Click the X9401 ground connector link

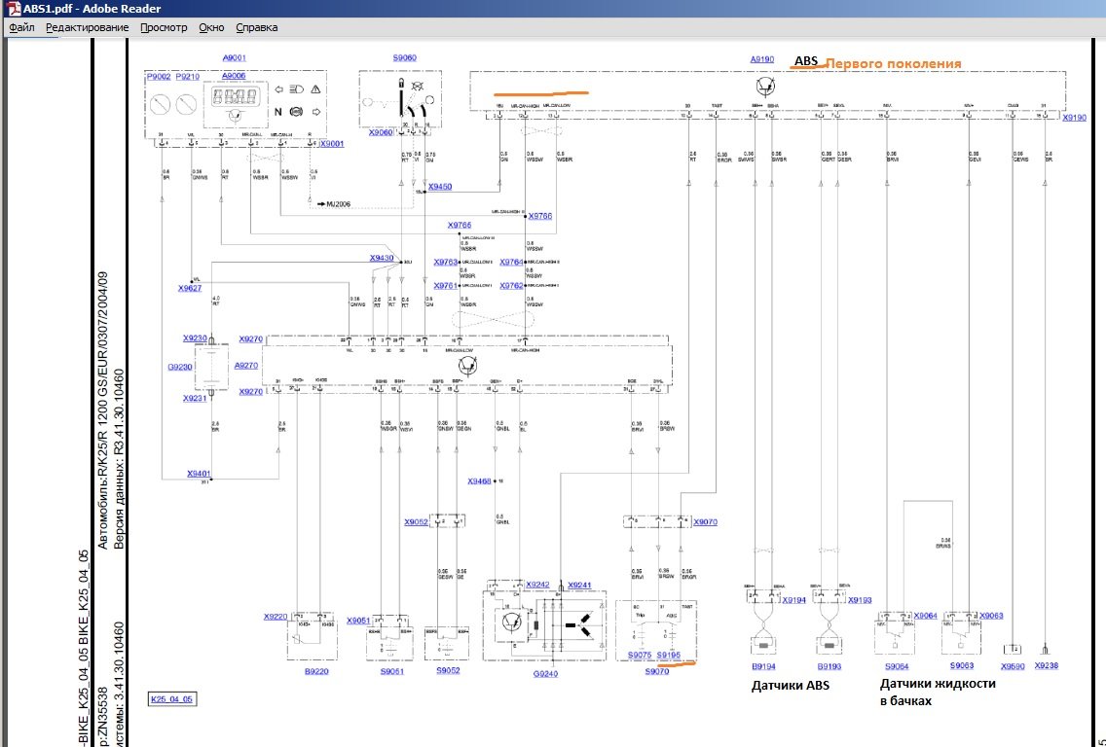click(x=199, y=474)
